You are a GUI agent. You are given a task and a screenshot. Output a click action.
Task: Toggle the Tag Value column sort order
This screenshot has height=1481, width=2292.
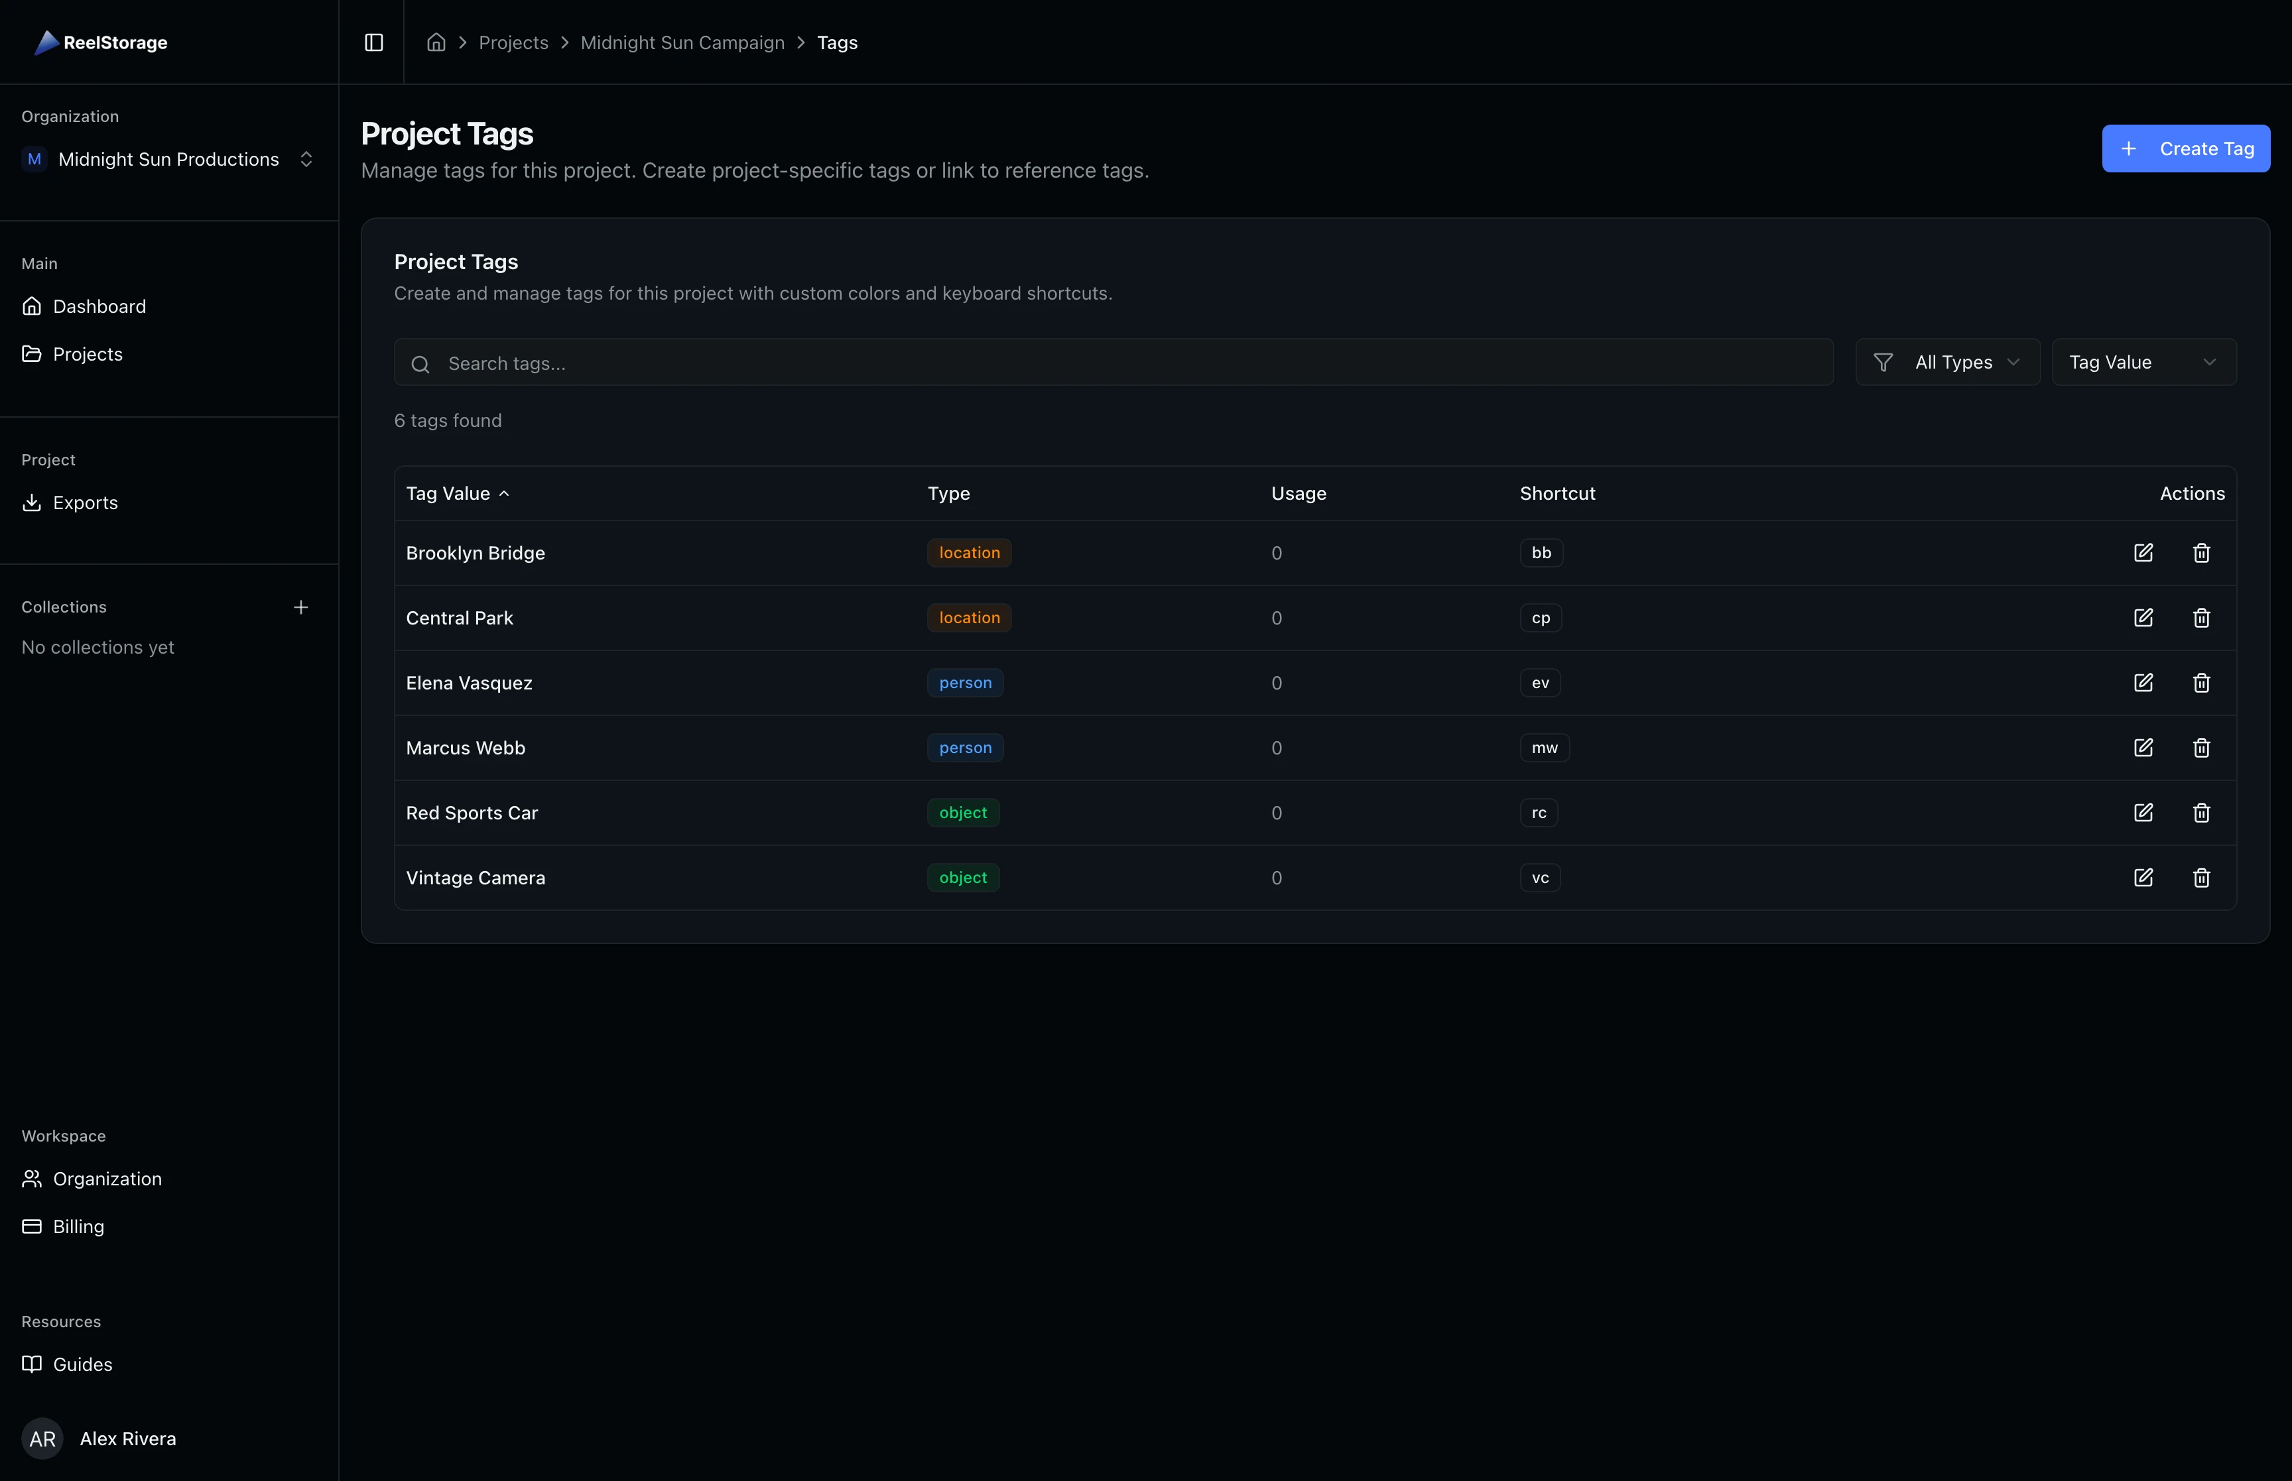(x=457, y=493)
